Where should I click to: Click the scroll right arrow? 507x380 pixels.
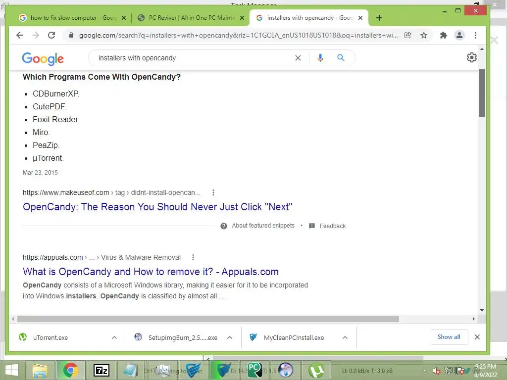pos(473,319)
